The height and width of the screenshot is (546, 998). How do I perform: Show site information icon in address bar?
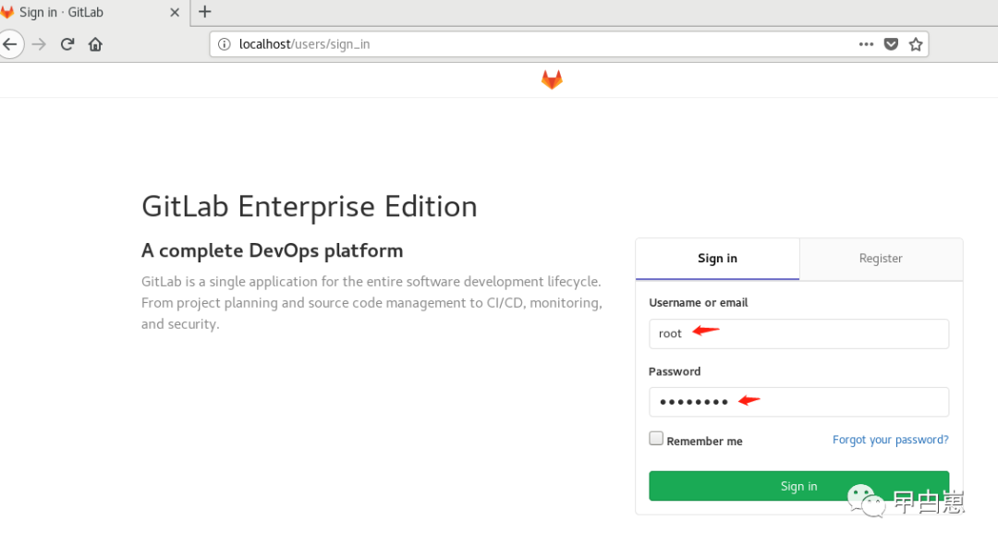click(224, 44)
